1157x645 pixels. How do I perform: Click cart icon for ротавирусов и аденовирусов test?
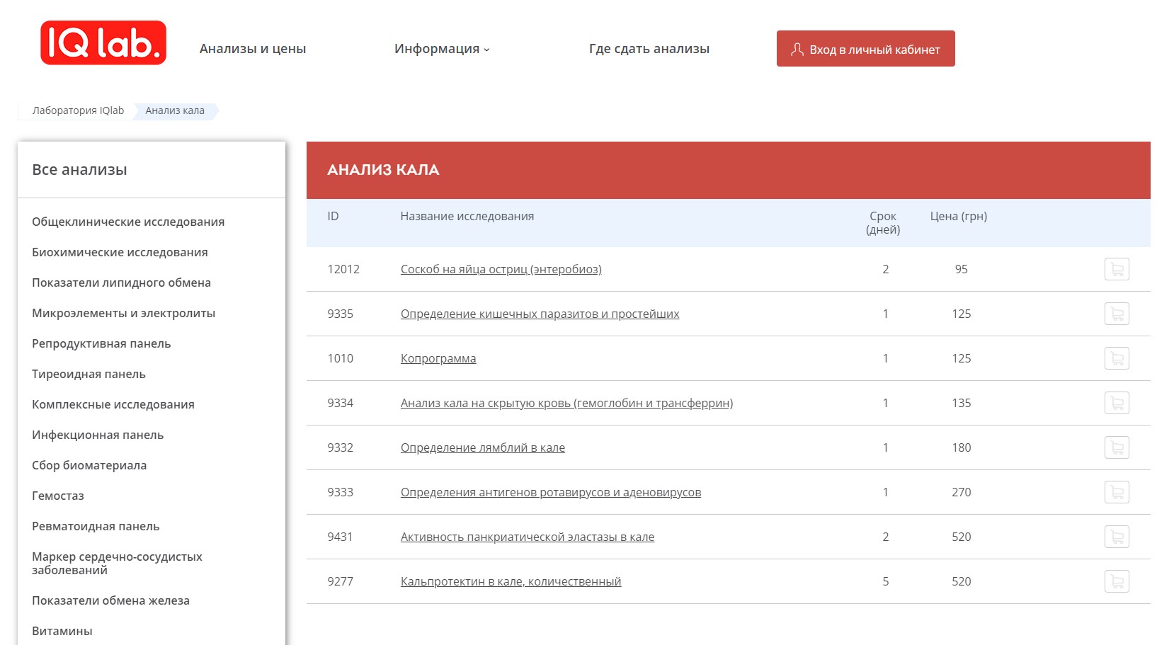[x=1117, y=492]
